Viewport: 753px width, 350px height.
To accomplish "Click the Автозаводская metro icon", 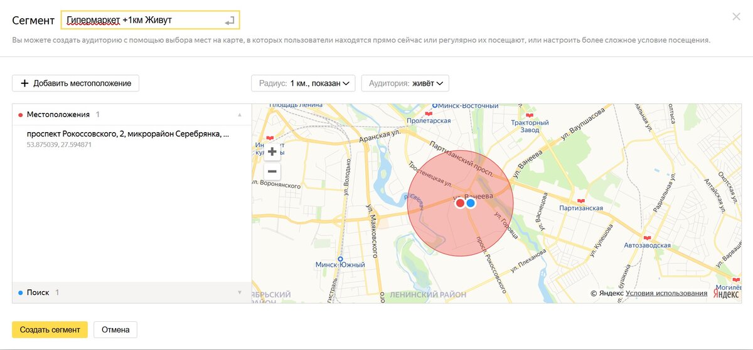I will click(648, 238).
